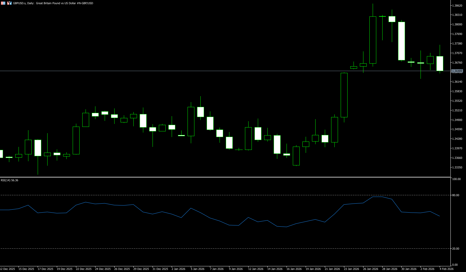Click the 4 Feb 2026 bearish candle
This screenshot has height=272, width=466.
coord(440,63)
